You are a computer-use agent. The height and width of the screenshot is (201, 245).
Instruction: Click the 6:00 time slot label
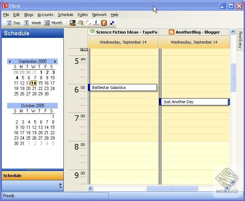[79, 90]
